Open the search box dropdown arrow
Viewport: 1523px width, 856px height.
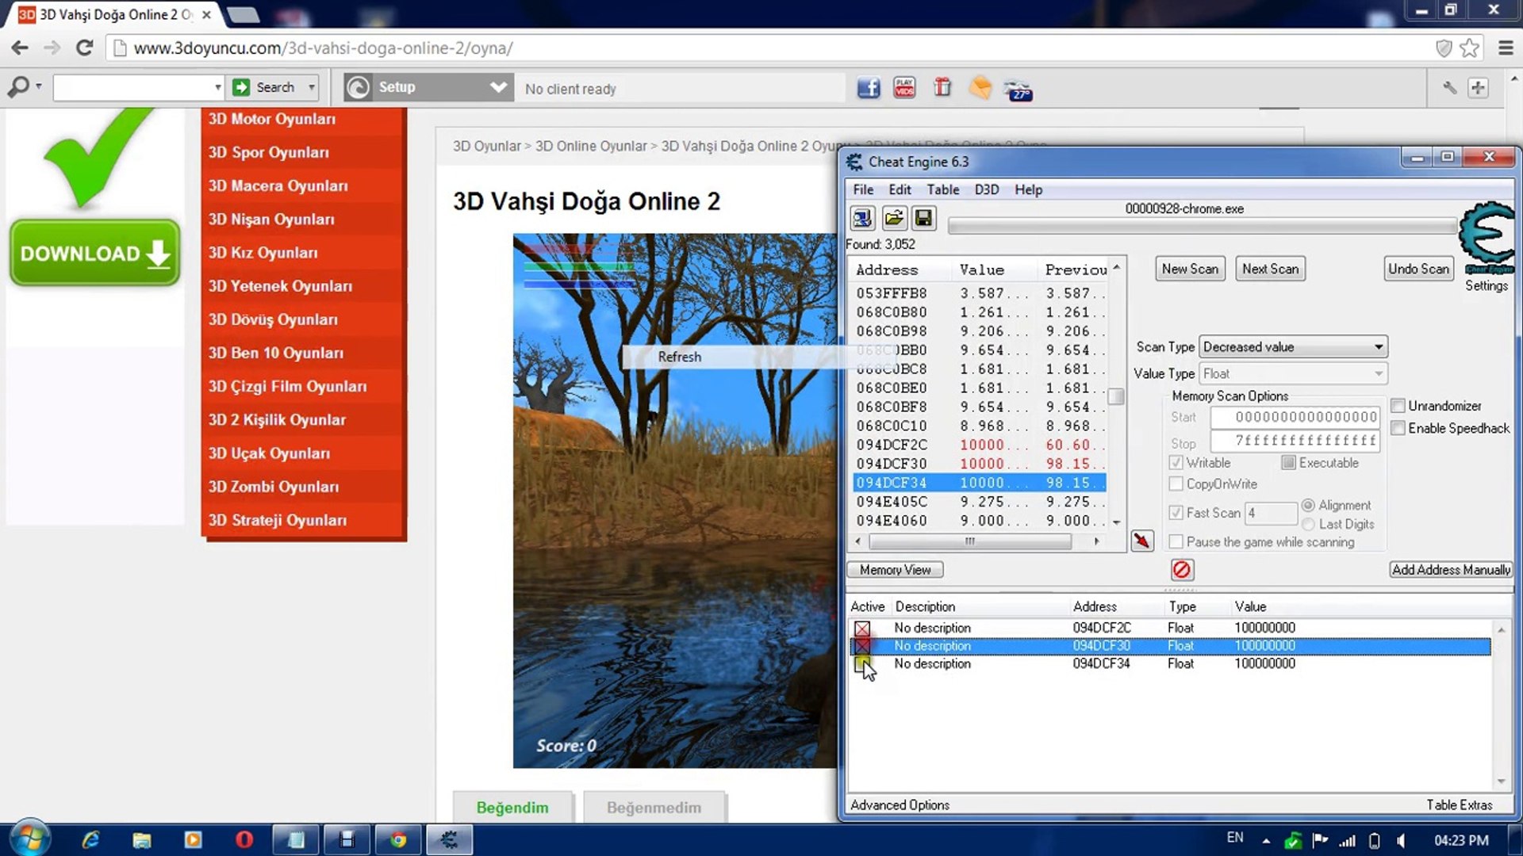pyautogui.click(x=217, y=87)
